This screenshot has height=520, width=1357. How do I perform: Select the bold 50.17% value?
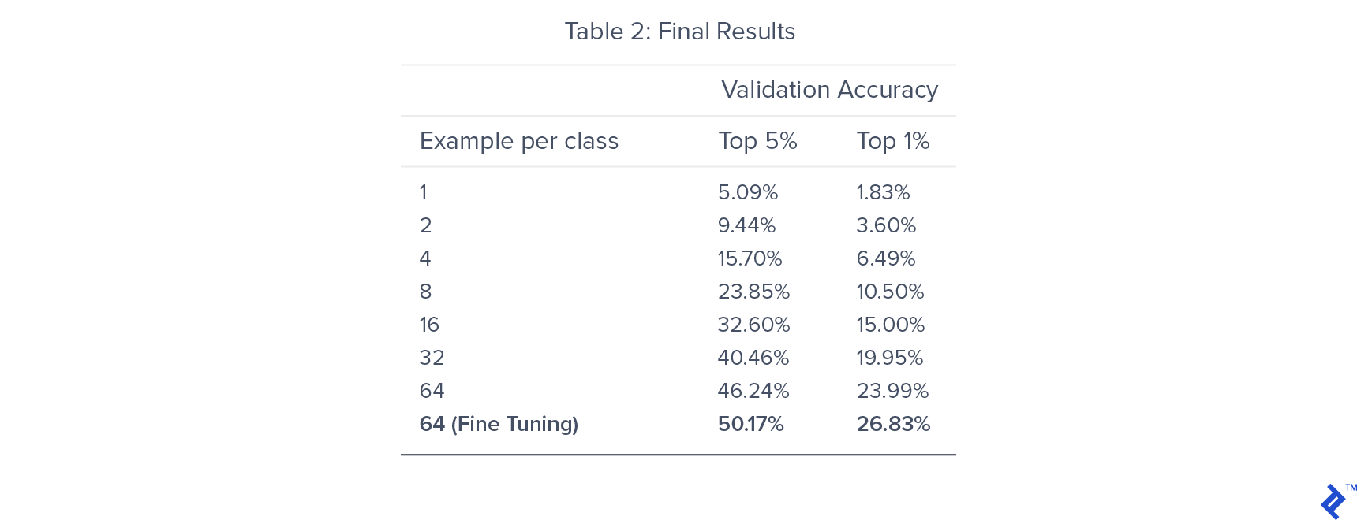click(x=750, y=424)
